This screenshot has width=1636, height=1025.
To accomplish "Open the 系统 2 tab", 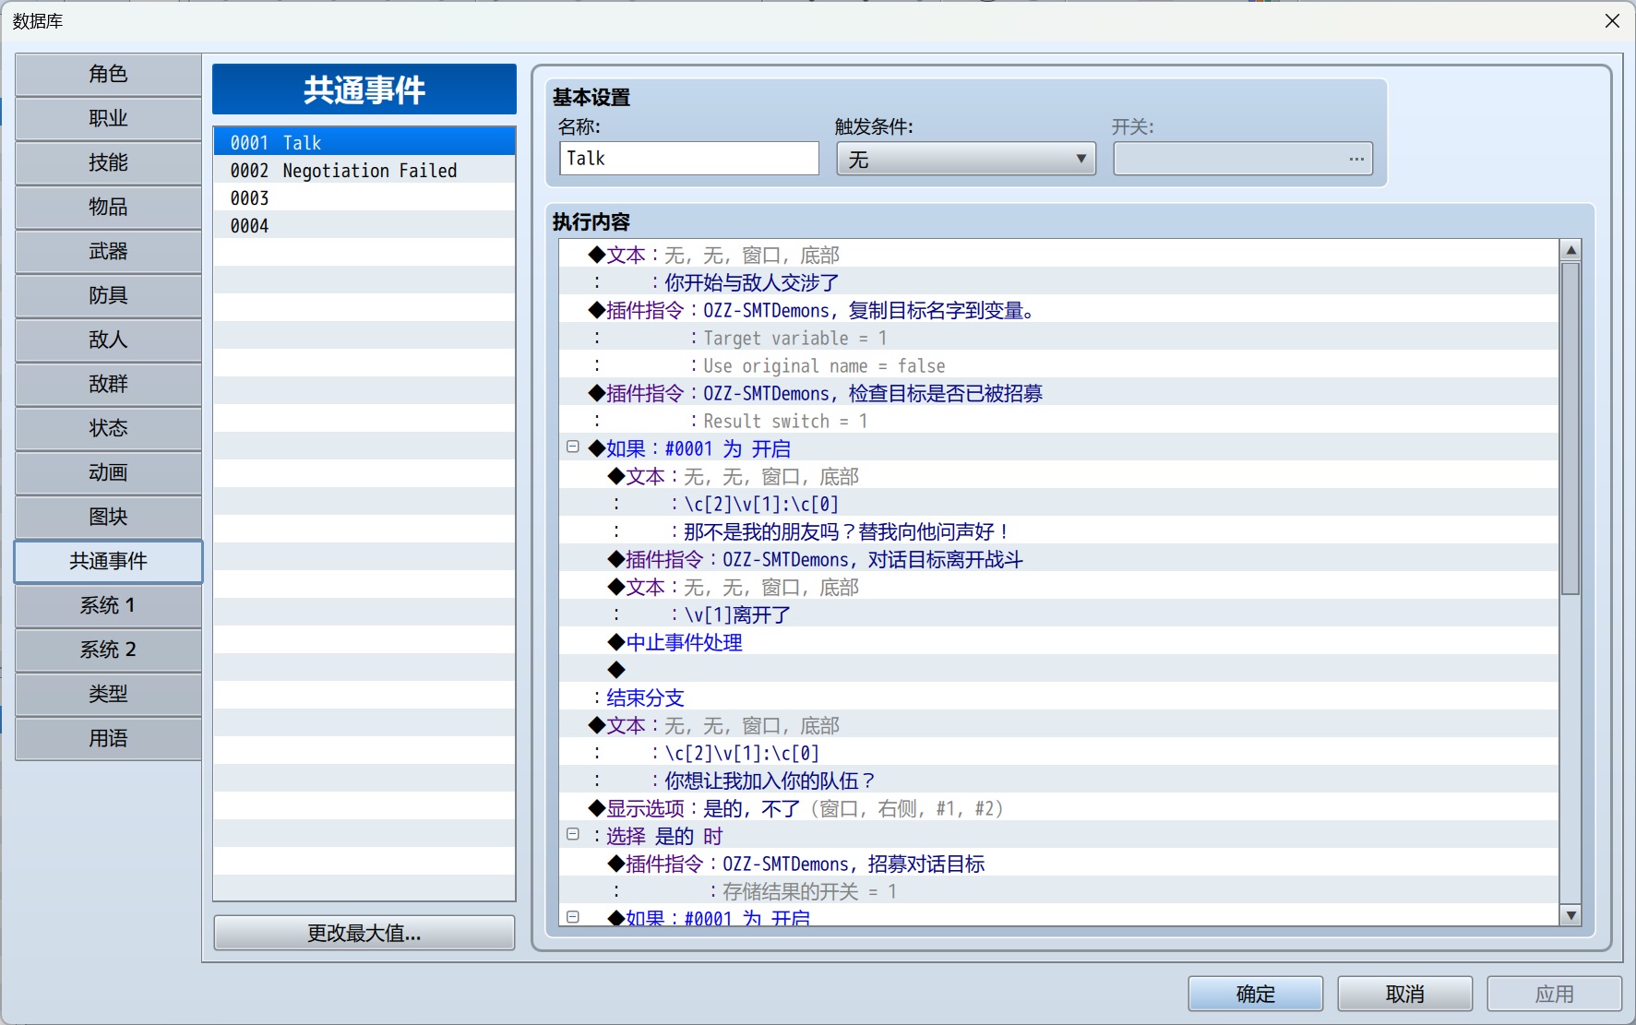I will 108,650.
